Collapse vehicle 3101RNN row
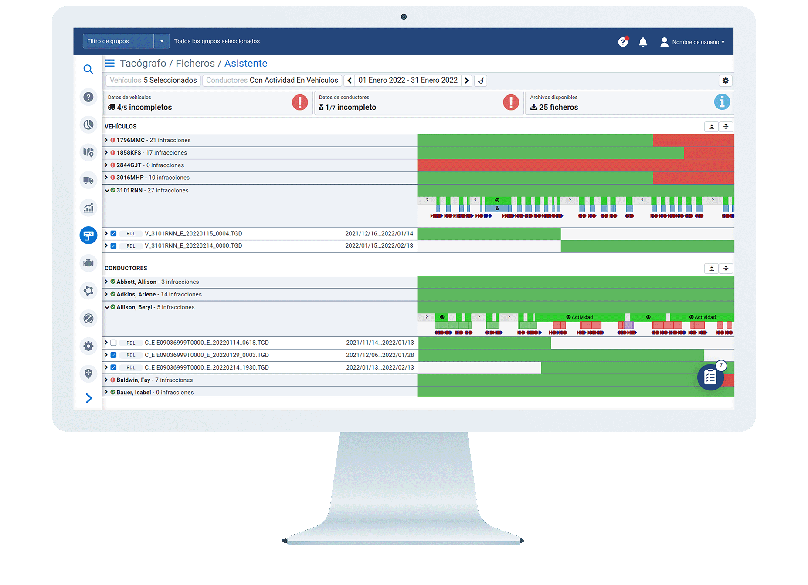 click(x=107, y=190)
